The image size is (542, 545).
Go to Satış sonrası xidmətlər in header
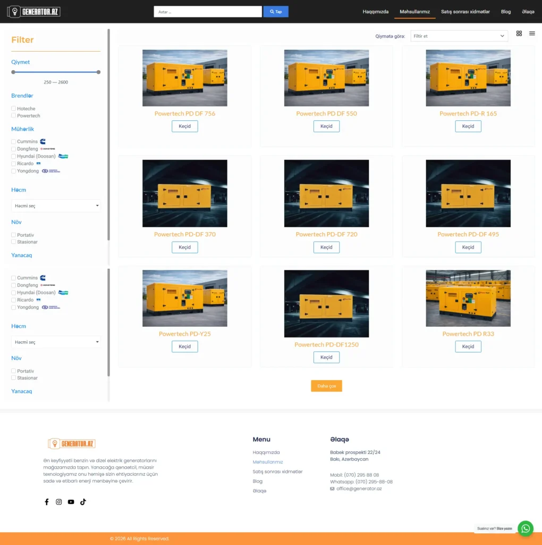465,12
